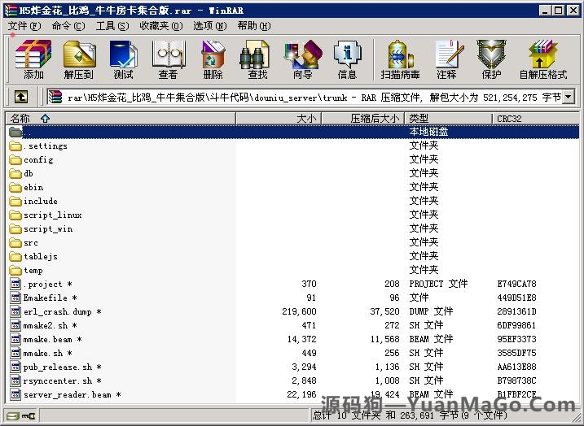Open the 命令(C) menu

68,26
